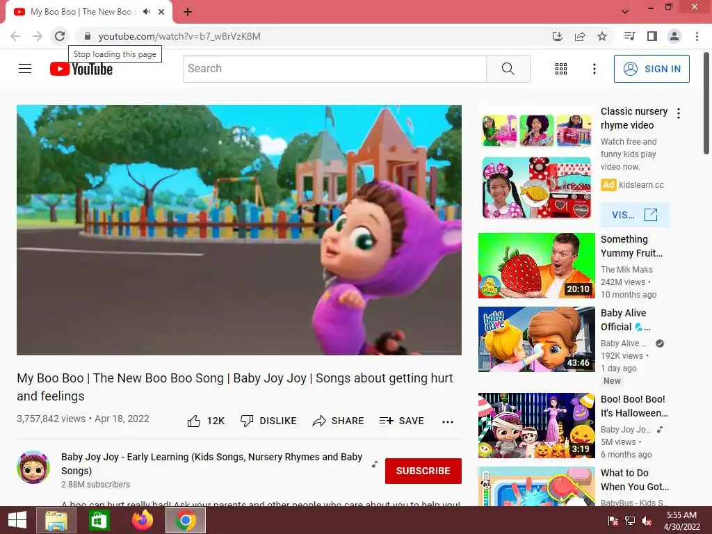Click the 2.88M subscribers text
This screenshot has width=712, height=534.
coord(95,485)
